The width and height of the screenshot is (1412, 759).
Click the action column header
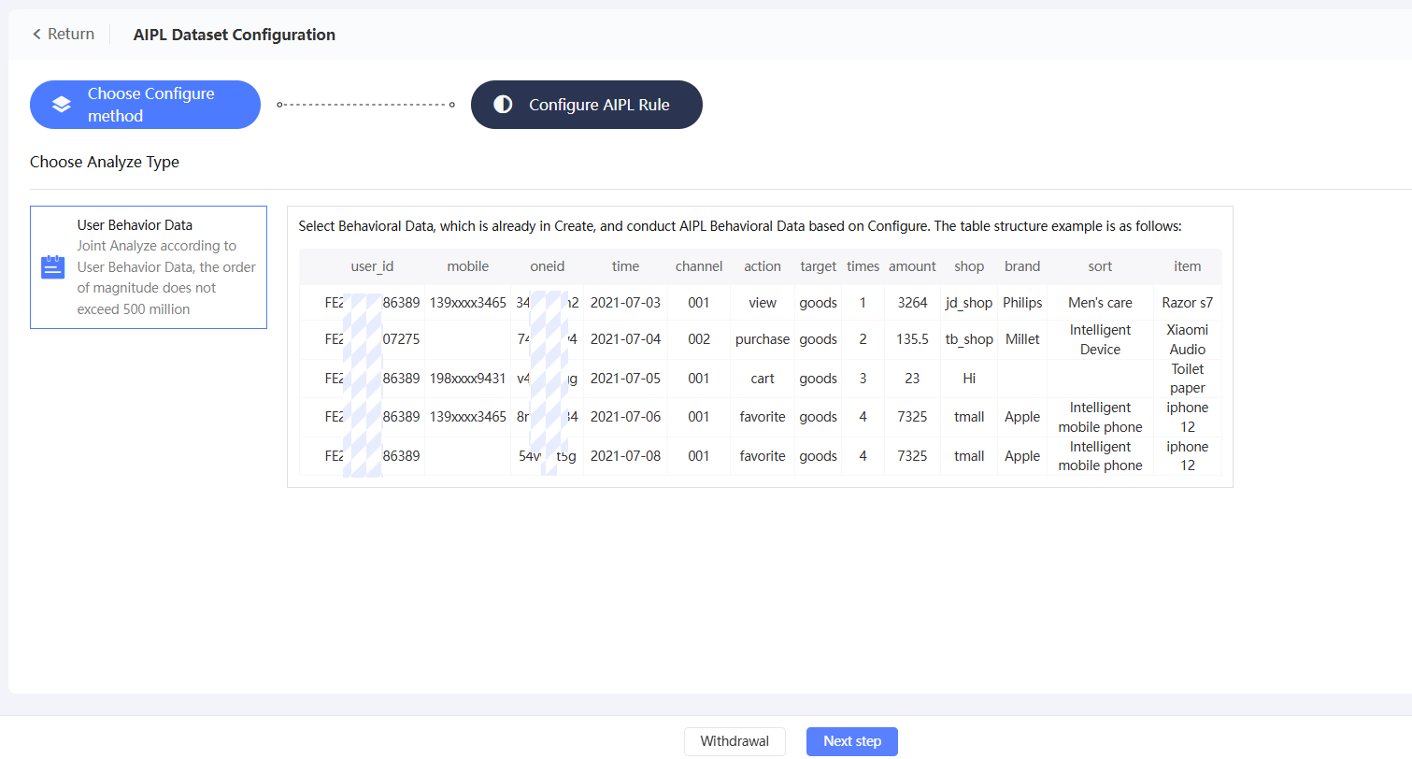coord(763,266)
